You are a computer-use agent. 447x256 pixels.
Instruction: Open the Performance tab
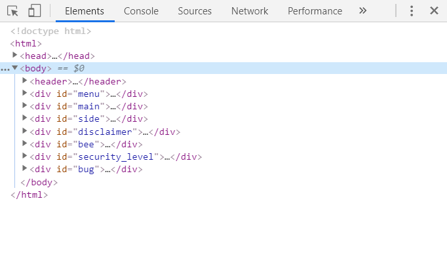coord(315,11)
